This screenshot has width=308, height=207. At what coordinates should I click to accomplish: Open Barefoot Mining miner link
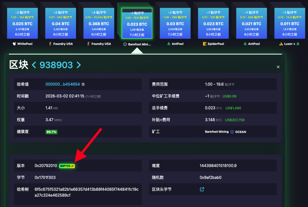pyautogui.click(x=217, y=132)
